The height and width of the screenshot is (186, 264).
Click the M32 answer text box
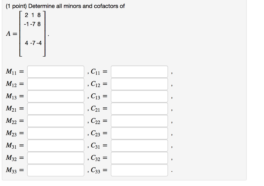coord(56,158)
